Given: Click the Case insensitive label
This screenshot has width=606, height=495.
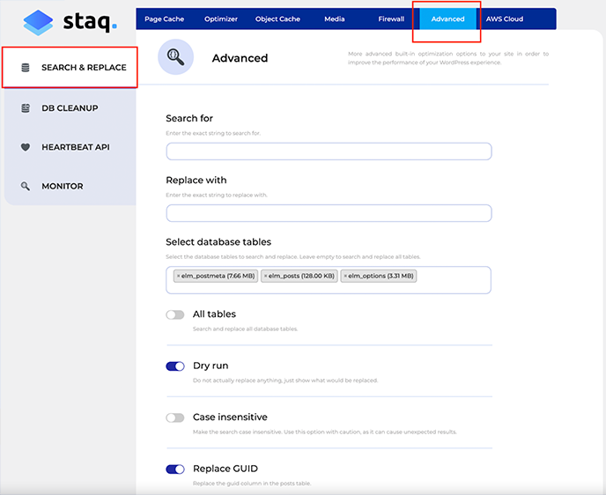Looking at the screenshot, I should (x=231, y=417).
